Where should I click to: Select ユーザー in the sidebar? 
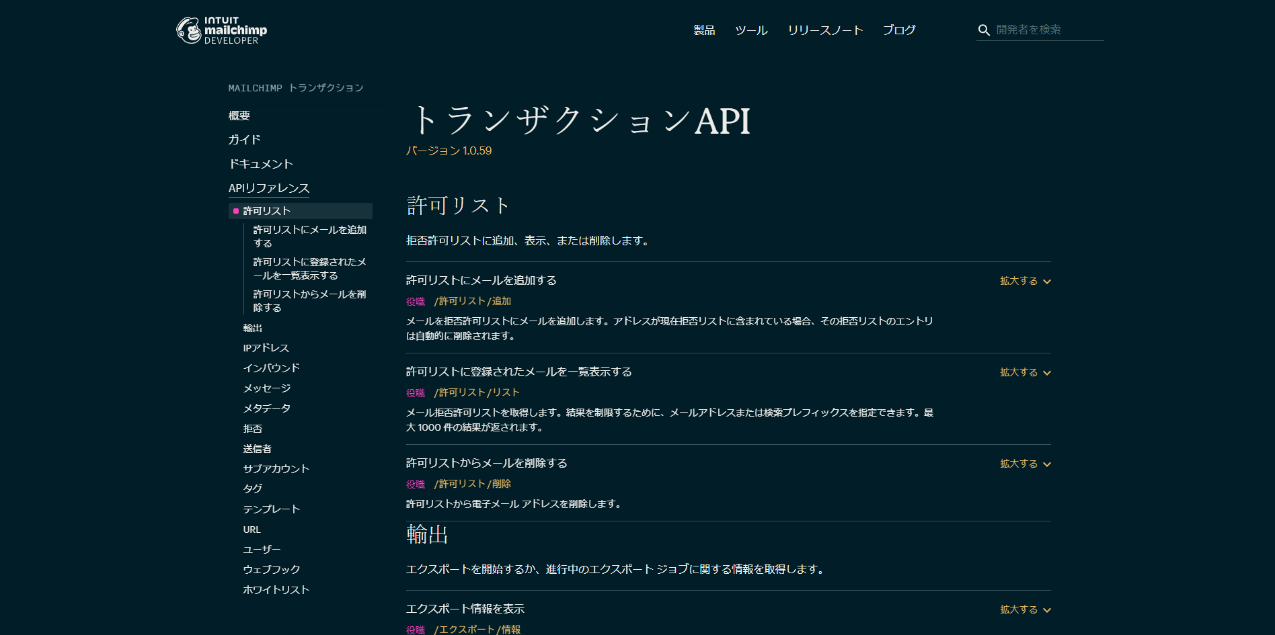coord(262,550)
